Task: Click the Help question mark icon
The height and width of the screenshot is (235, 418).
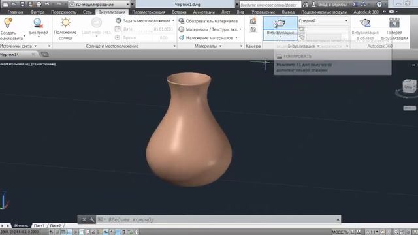Action: click(x=379, y=5)
